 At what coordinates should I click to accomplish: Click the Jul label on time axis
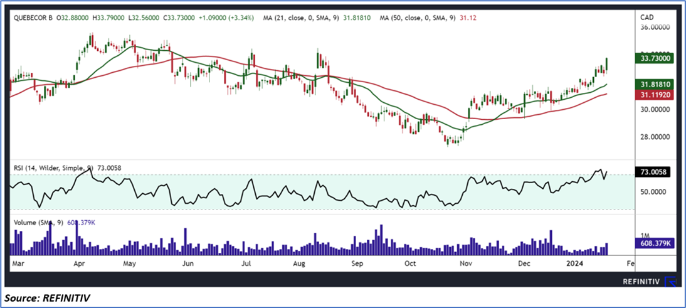[246, 264]
